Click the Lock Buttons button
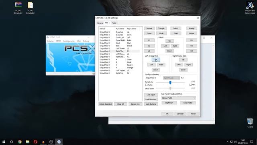257x145 pixels. tap(151, 104)
